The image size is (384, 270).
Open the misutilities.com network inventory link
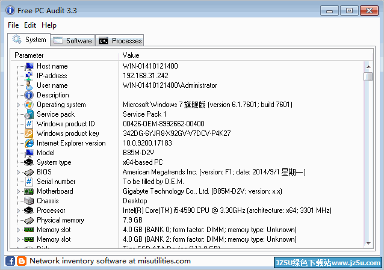coord(110,261)
